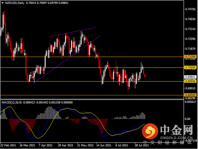The image size is (198, 149).
Task: Click the 14 Jun 2021 date marker
Action: click(x=104, y=145)
